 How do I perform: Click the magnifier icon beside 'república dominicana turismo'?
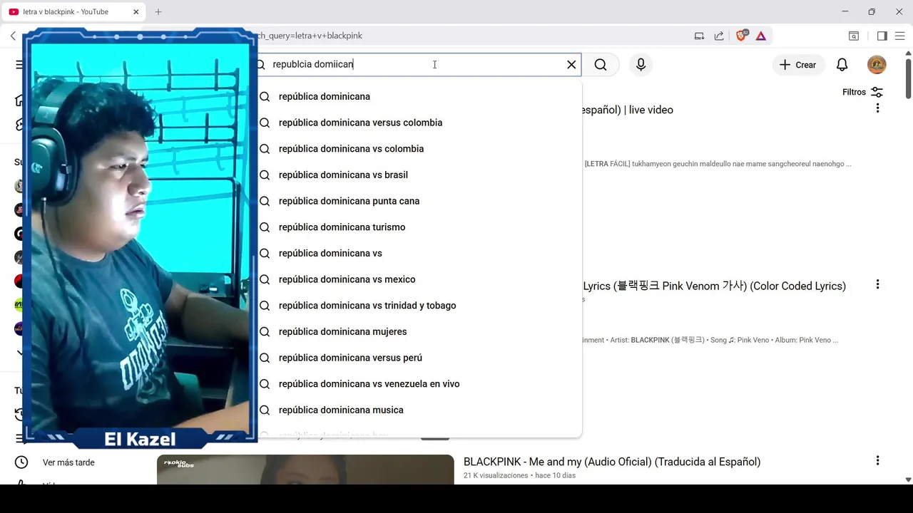point(265,227)
